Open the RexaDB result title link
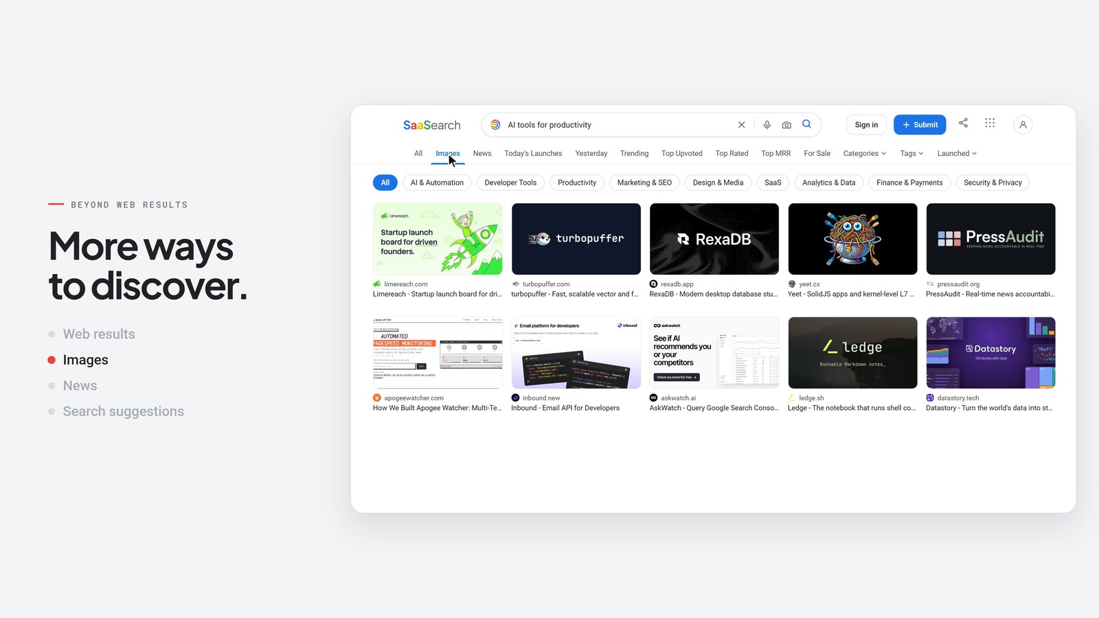 click(714, 294)
